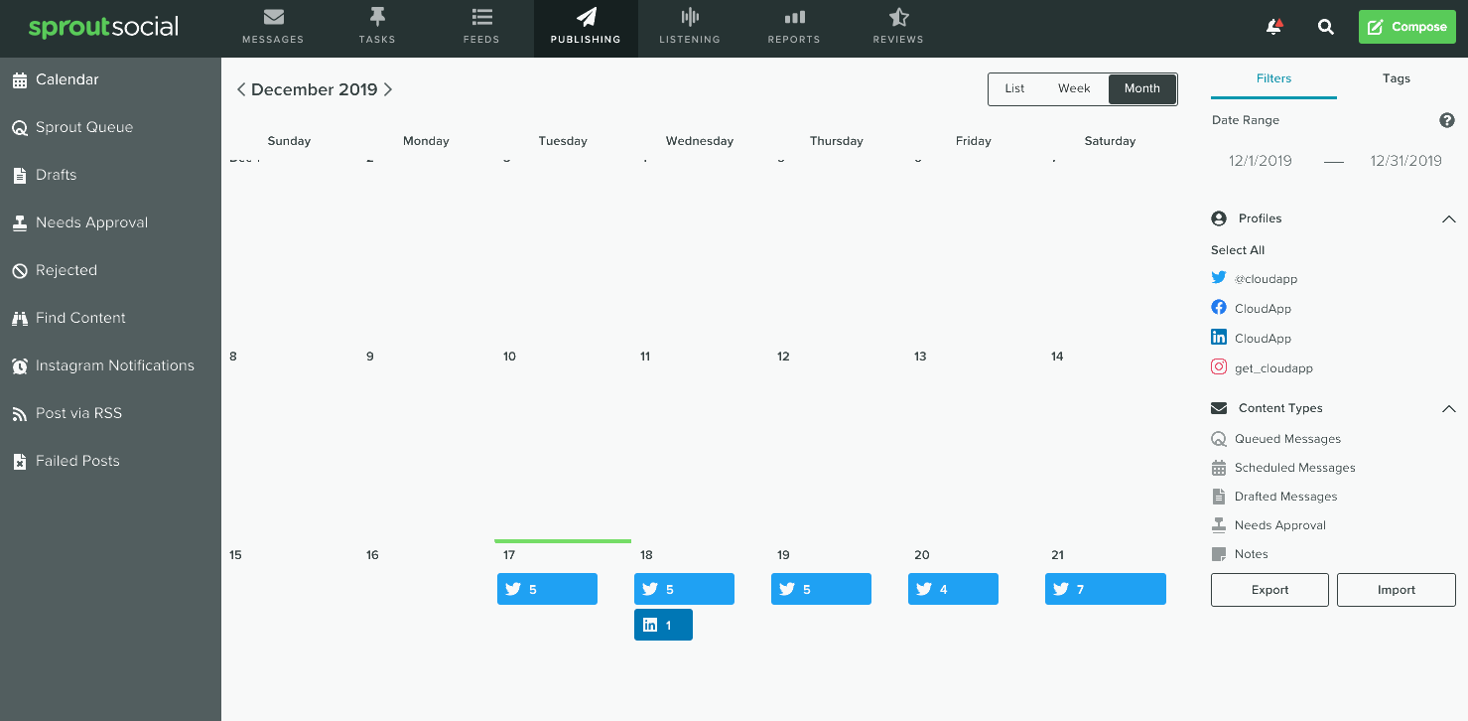Select day 8 in the calendar
Screen dimensions: 1468x721
tap(233, 357)
